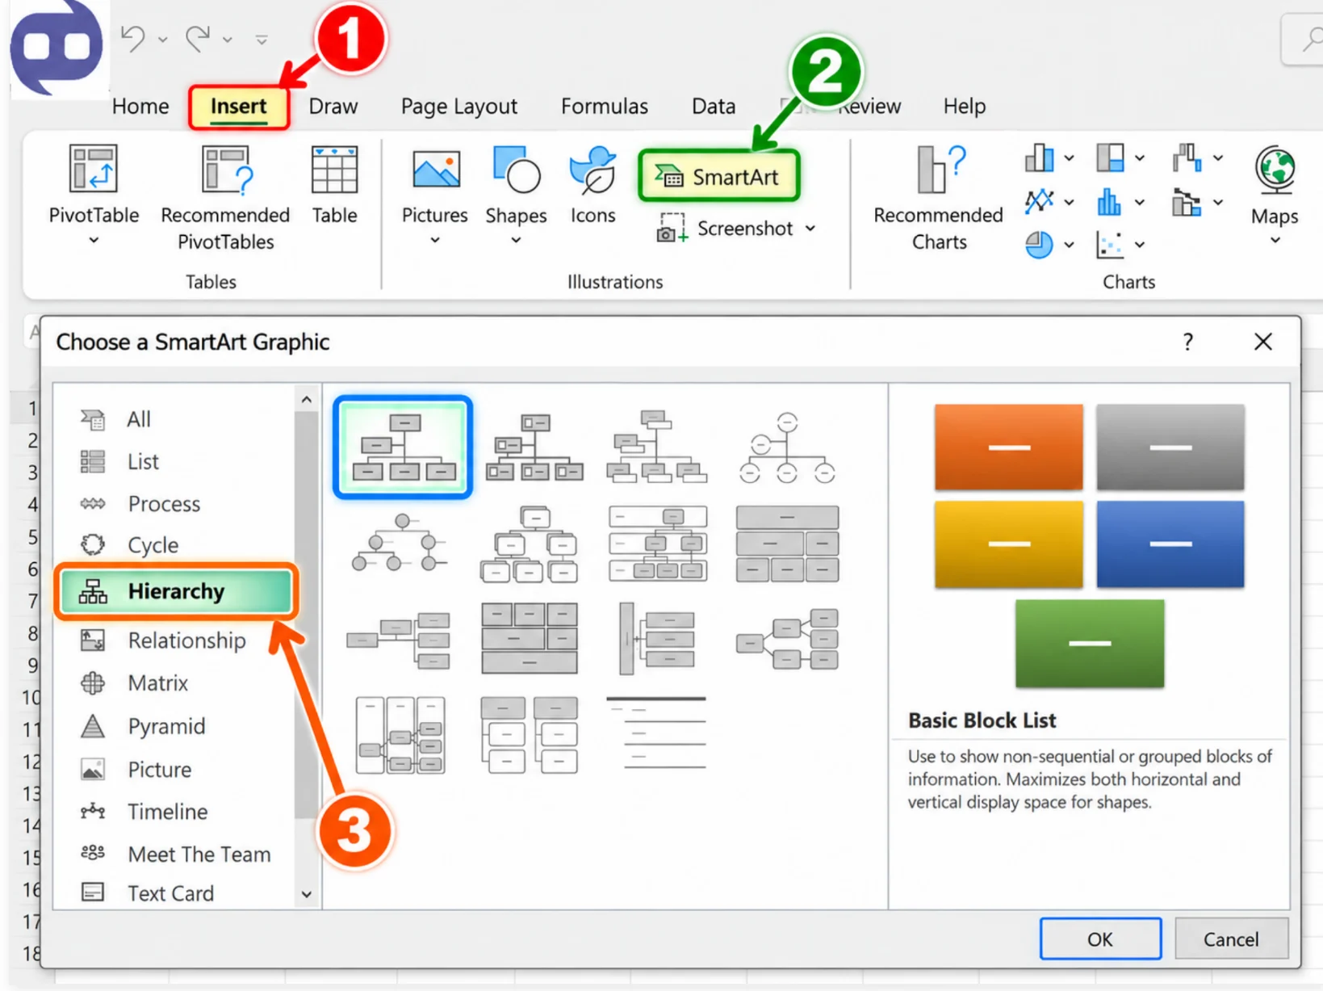
Task: Open the Formulas ribbon tab
Action: click(605, 107)
